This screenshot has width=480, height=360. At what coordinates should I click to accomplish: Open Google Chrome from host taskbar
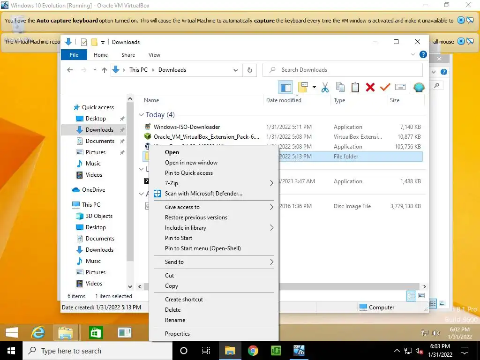coord(253,351)
